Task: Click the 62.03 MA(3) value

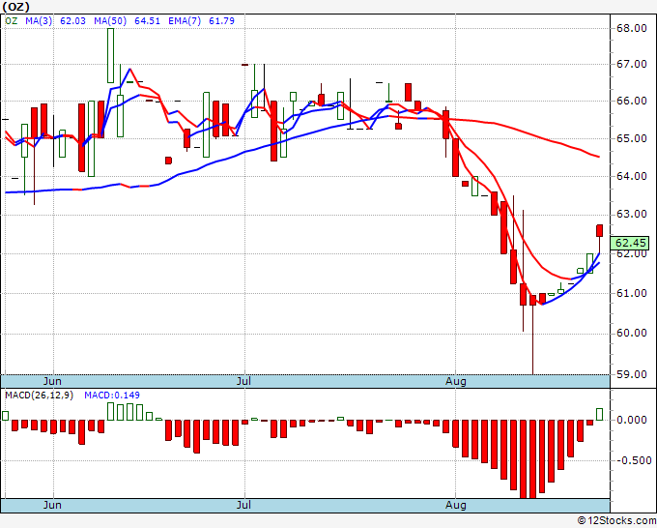Action: (x=72, y=20)
